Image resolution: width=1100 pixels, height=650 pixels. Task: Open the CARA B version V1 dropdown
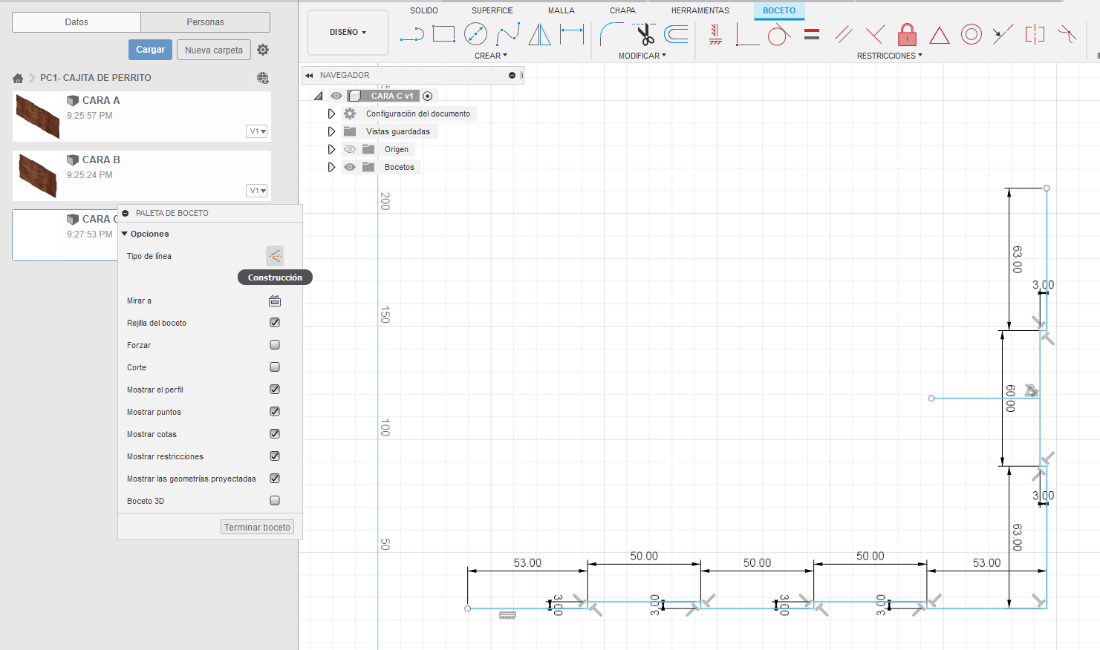257,191
